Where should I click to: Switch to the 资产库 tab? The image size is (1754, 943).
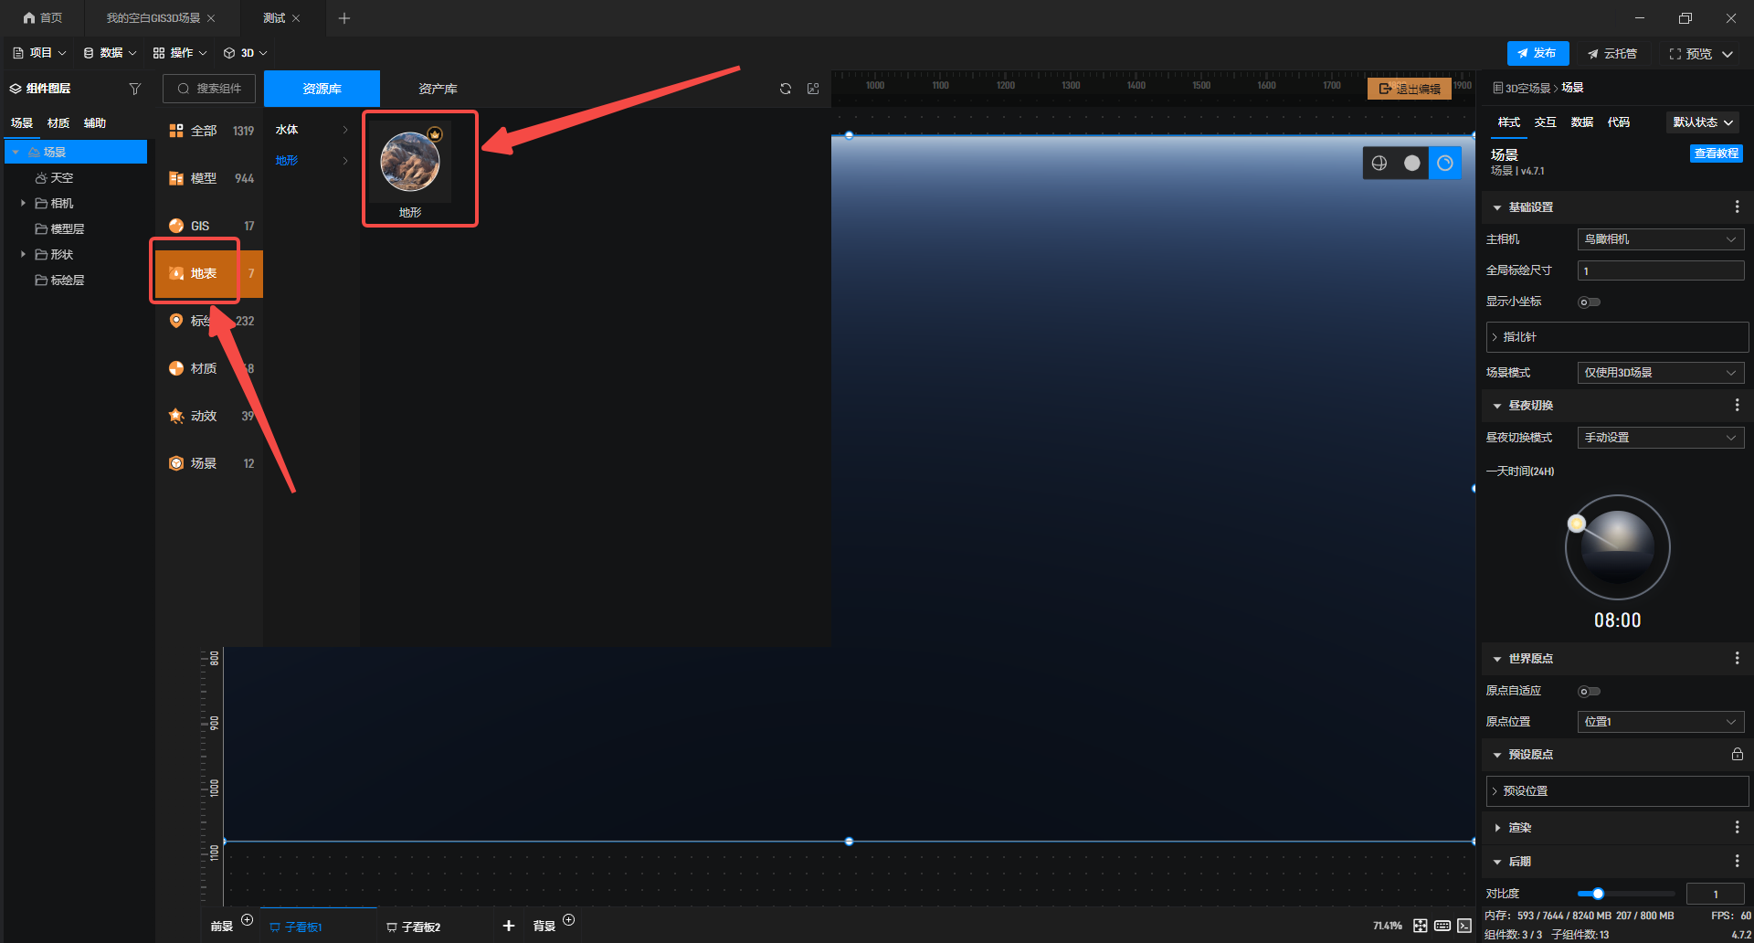438,89
